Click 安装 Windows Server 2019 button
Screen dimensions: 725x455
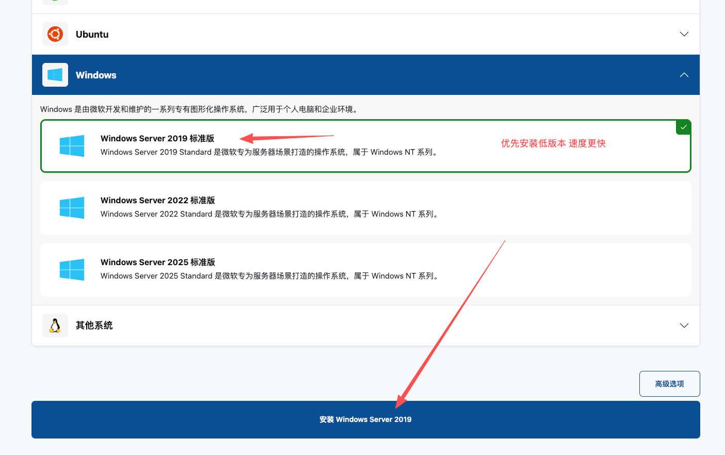[366, 419]
